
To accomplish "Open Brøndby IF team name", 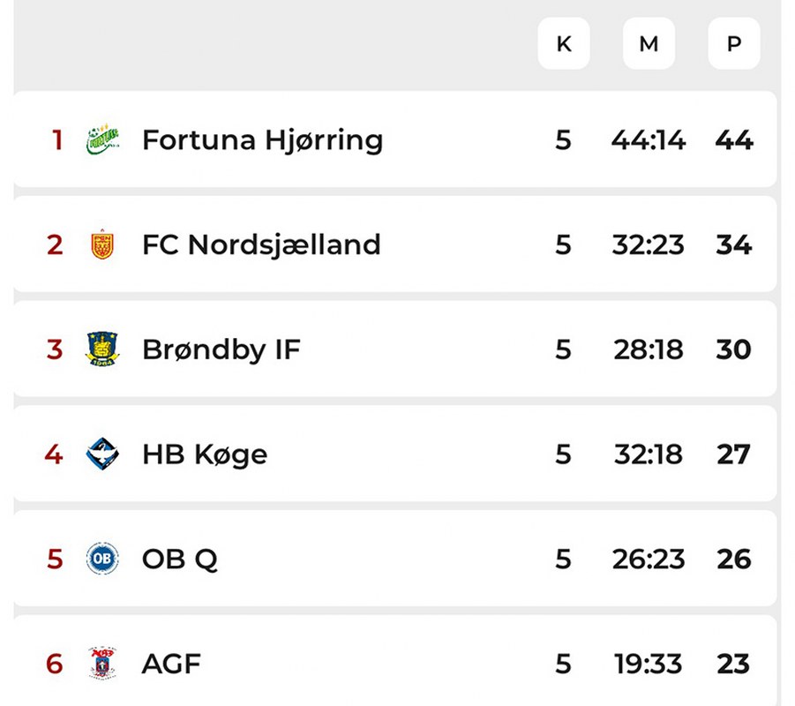I will pos(221,349).
